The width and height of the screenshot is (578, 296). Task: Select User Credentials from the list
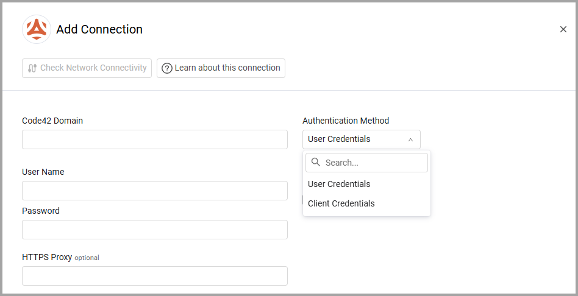pyautogui.click(x=339, y=184)
